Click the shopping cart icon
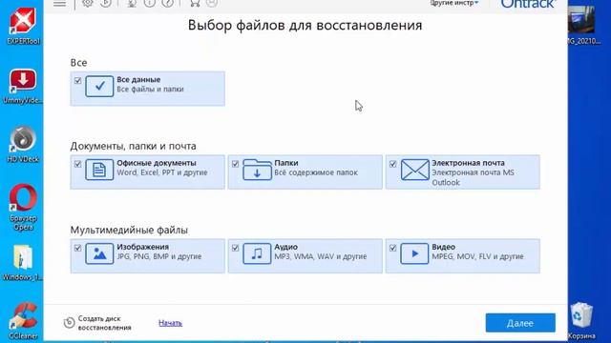611x343 pixels. pyautogui.click(x=195, y=3)
